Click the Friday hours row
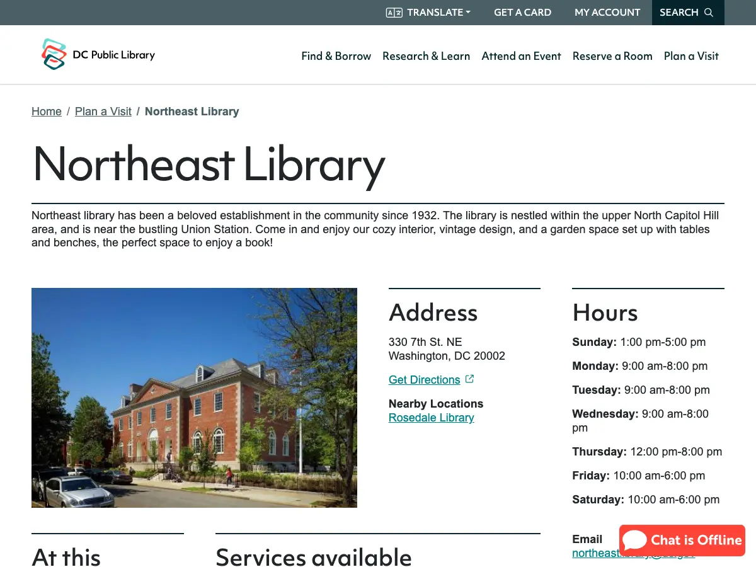The height and width of the screenshot is (567, 756). (x=639, y=476)
